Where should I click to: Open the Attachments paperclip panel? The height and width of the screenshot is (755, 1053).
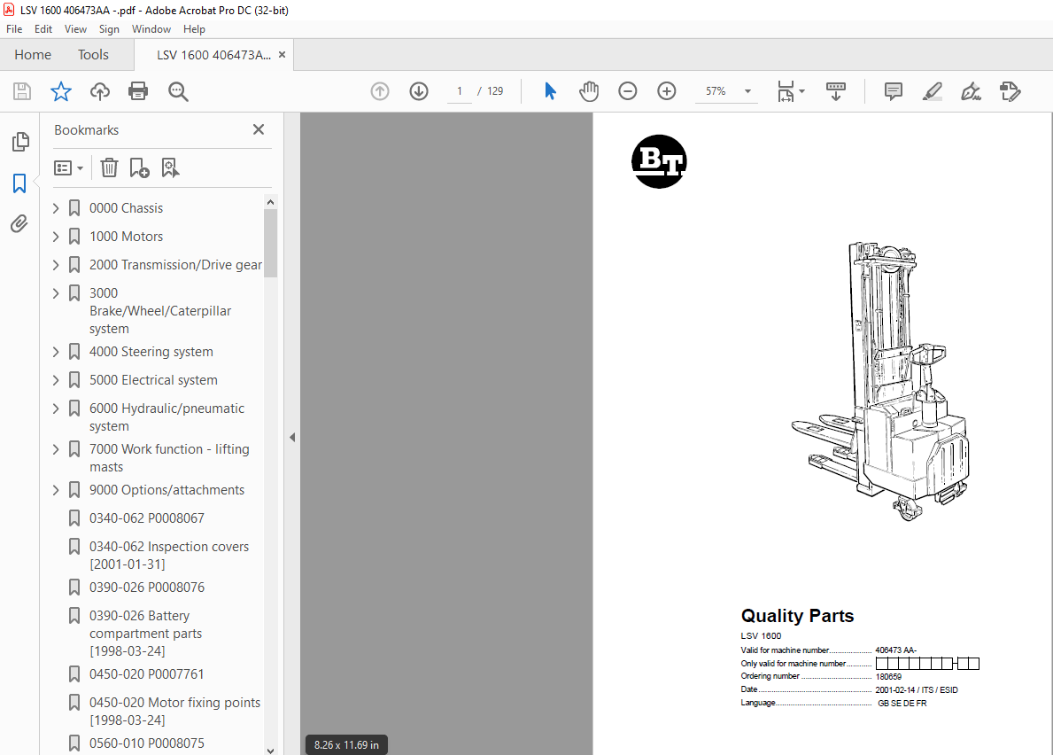[19, 223]
